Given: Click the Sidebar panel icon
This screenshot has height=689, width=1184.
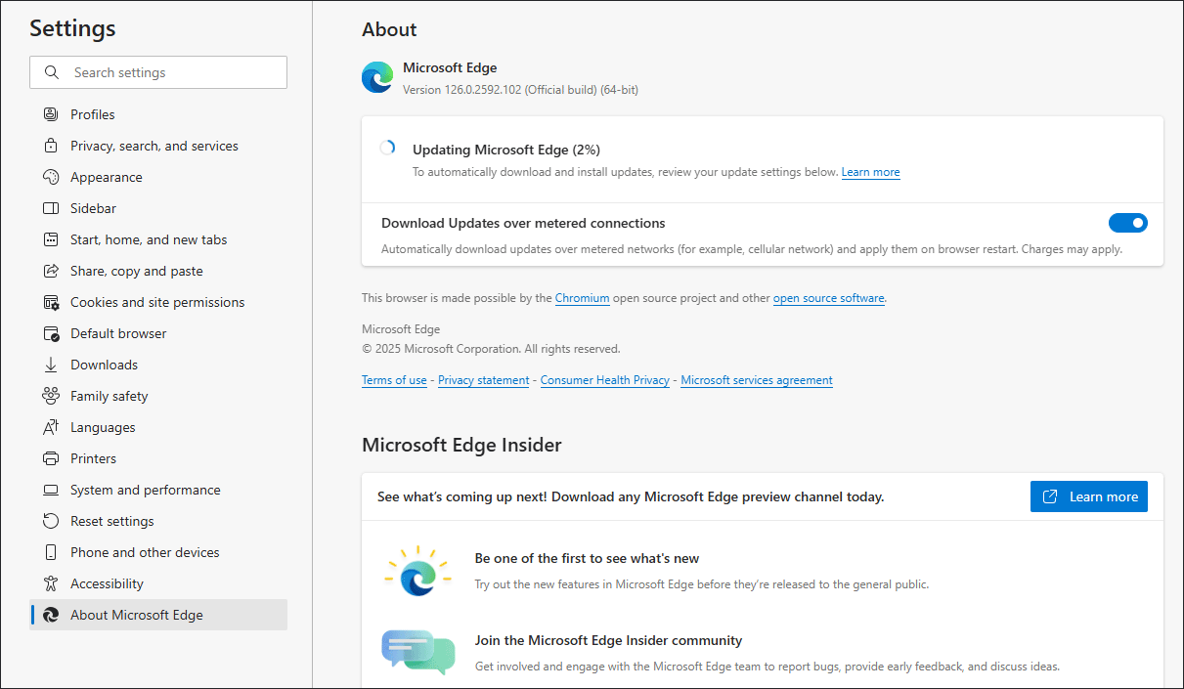Looking at the screenshot, I should tap(51, 208).
